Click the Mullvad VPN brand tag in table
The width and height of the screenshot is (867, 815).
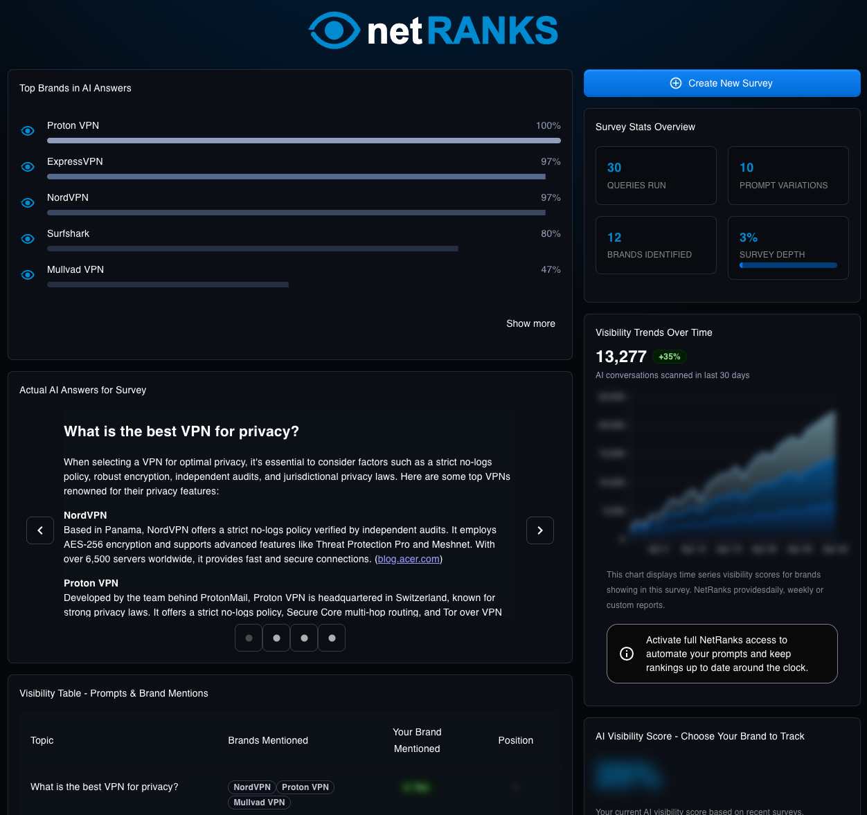click(x=259, y=803)
